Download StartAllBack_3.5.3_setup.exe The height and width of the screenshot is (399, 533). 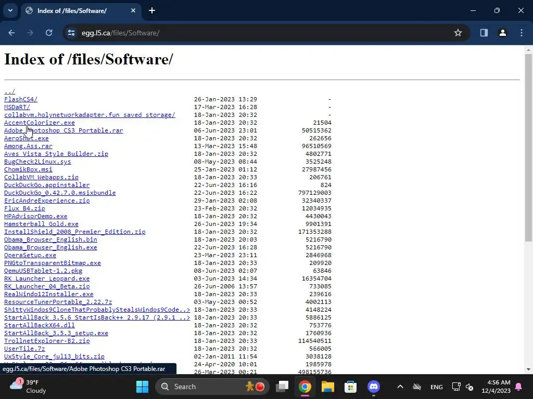pyautogui.click(x=56, y=334)
